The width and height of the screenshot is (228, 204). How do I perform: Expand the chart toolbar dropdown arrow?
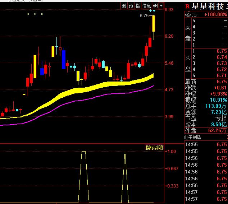(x=161, y=6)
